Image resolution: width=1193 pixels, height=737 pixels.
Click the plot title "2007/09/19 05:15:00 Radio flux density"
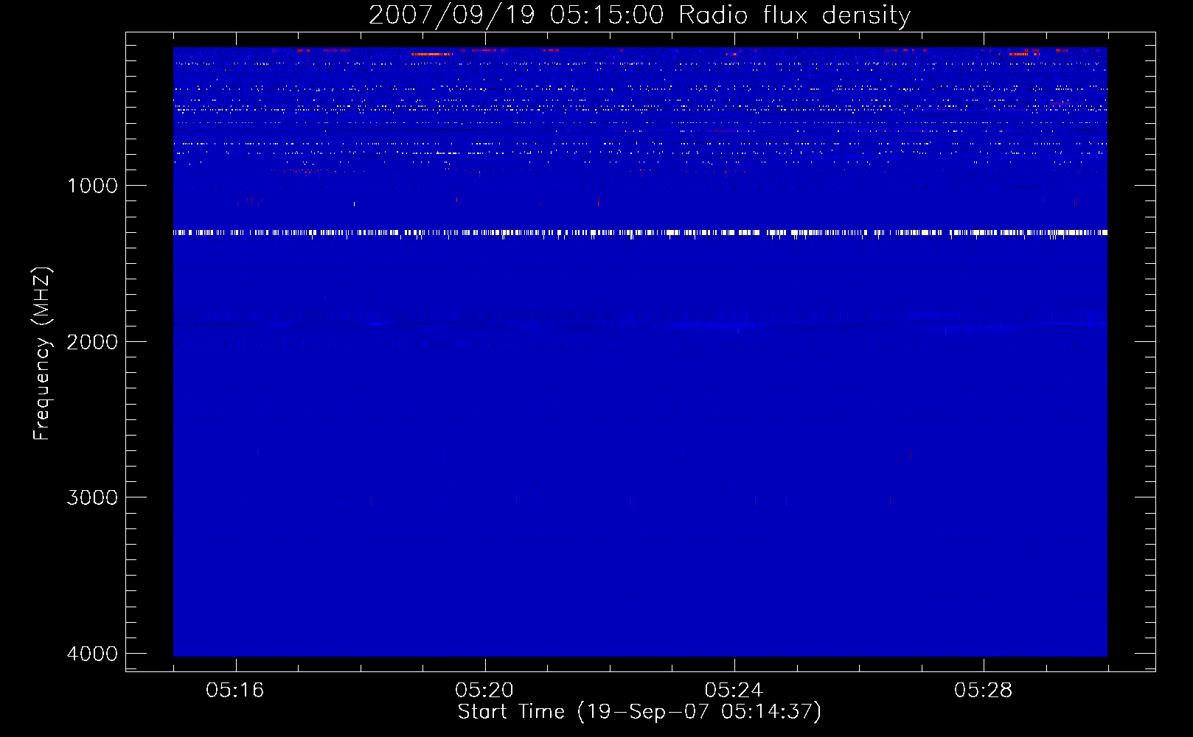pos(639,15)
